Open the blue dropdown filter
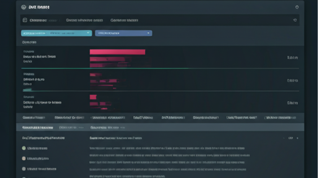 pos(123,33)
